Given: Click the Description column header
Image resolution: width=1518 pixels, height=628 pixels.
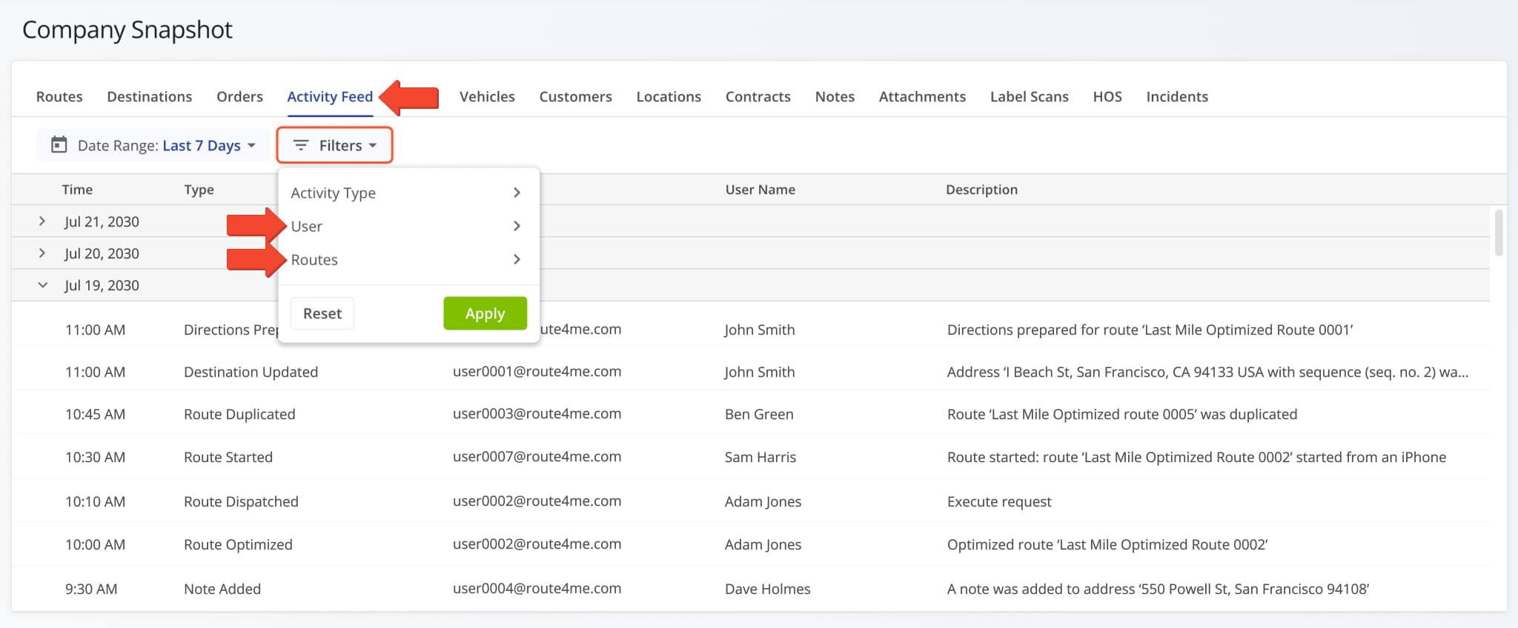Looking at the screenshot, I should [981, 190].
